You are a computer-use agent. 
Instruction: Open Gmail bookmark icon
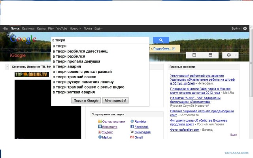point(132,137)
